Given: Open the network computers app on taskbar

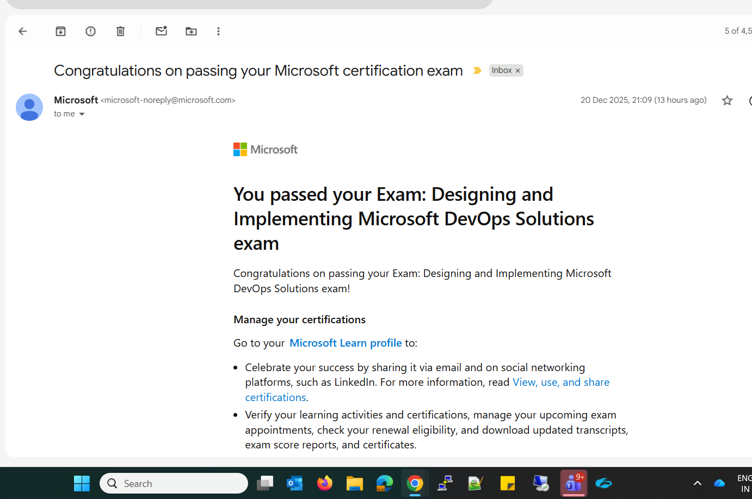Looking at the screenshot, I should coord(445,483).
